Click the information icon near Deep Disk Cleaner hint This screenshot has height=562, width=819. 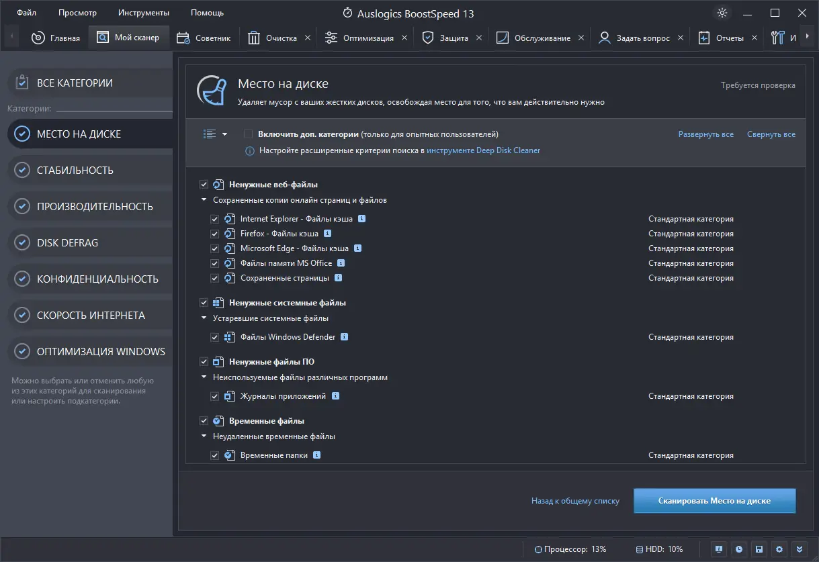(251, 151)
